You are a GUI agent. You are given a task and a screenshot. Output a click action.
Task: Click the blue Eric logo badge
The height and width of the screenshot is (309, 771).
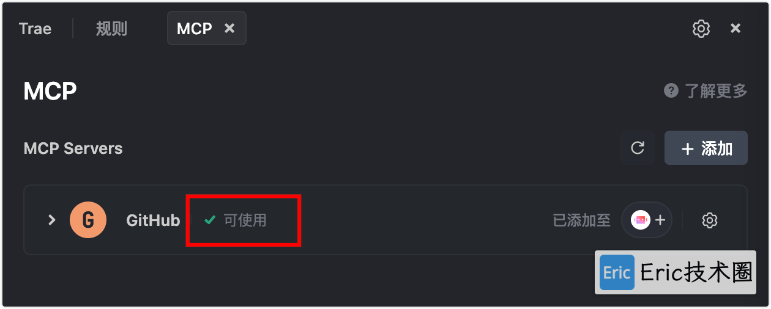coord(617,272)
